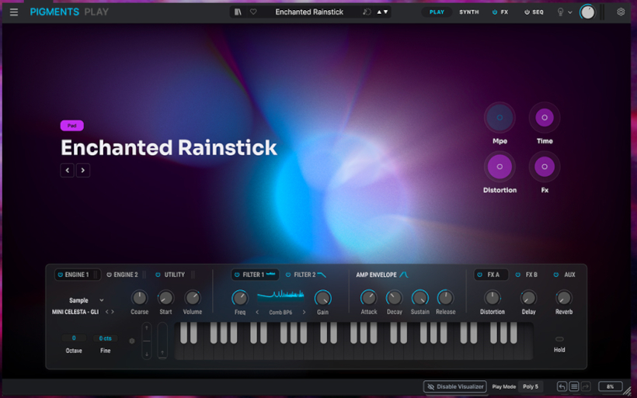
Task: Toggle Engine 2 power button
Action: pos(109,275)
